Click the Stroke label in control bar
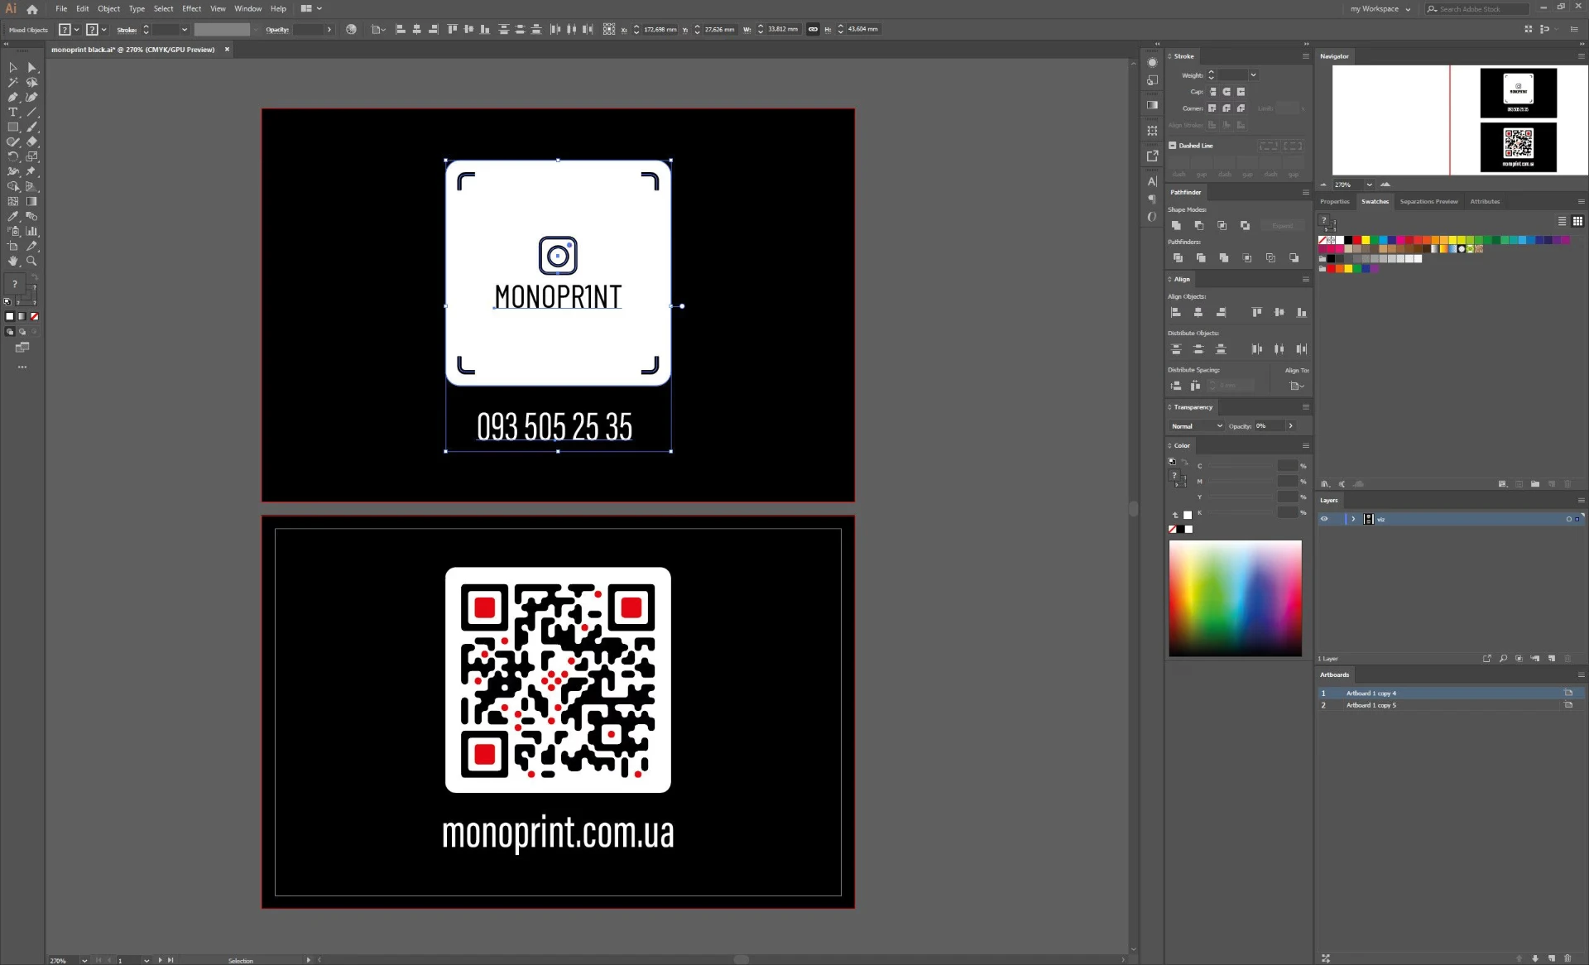Viewport: 1589px width, 965px height. pyautogui.click(x=127, y=30)
